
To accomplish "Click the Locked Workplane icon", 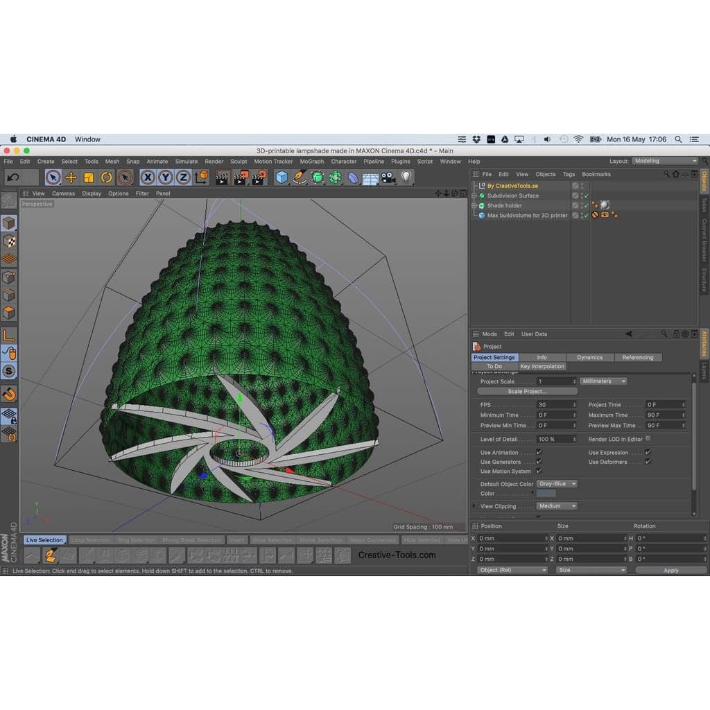I will click(8, 416).
